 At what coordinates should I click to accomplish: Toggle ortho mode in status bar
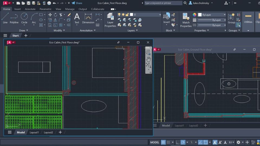tap(178, 142)
